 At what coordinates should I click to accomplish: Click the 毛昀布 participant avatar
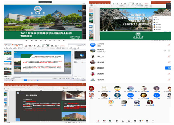pos(92,80)
